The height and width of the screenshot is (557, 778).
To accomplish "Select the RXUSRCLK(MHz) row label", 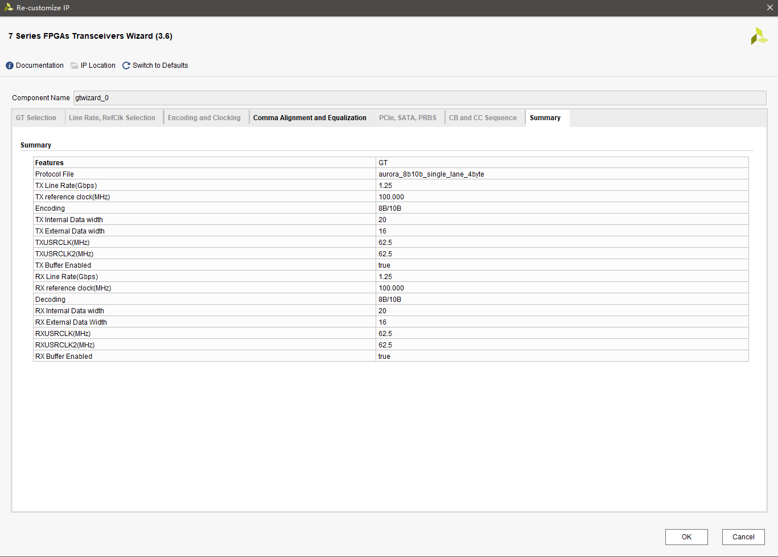I will tap(63, 334).
